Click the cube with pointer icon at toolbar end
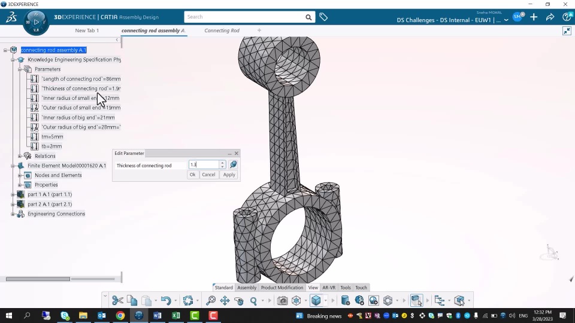The image size is (575, 323). (459, 301)
